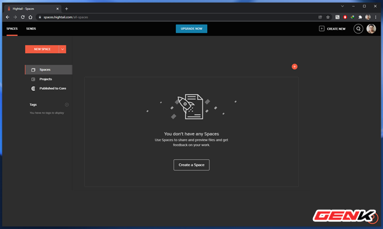The image size is (383, 229).
Task: Click the orange round plus button
Action: (294, 66)
